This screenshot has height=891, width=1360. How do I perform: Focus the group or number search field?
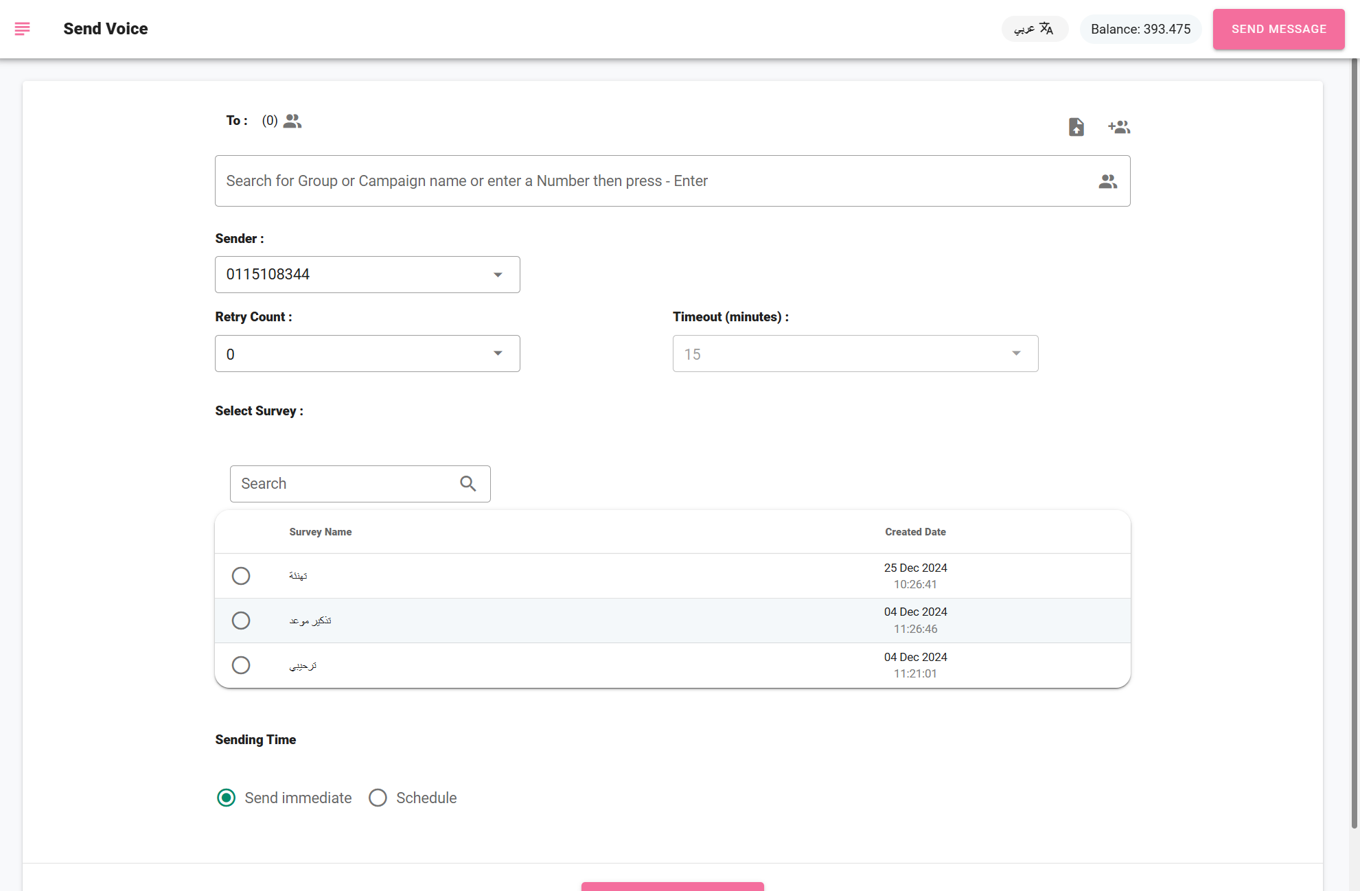click(672, 181)
